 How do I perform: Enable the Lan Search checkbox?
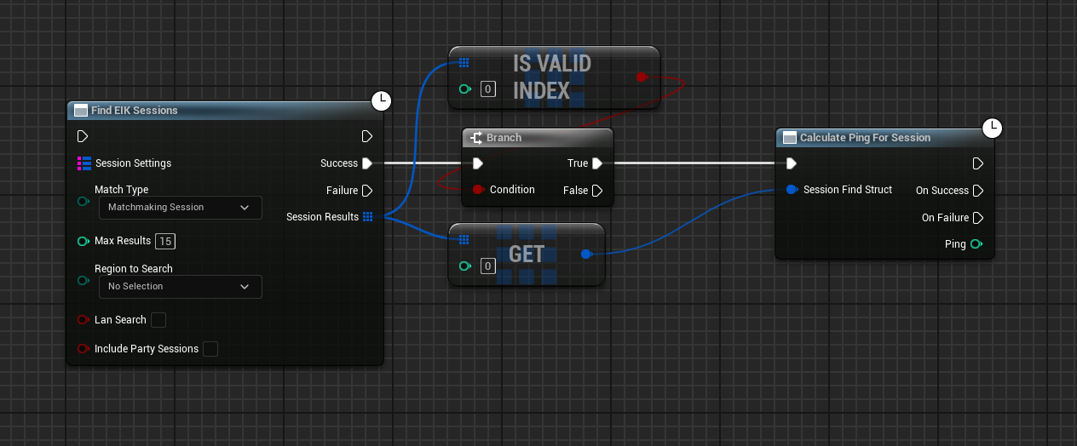coord(158,320)
